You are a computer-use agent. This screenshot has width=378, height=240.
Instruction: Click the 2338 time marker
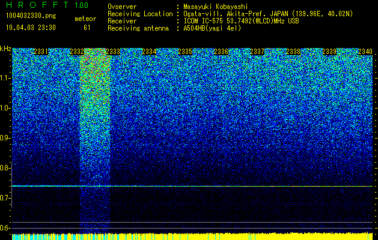[x=293, y=52]
